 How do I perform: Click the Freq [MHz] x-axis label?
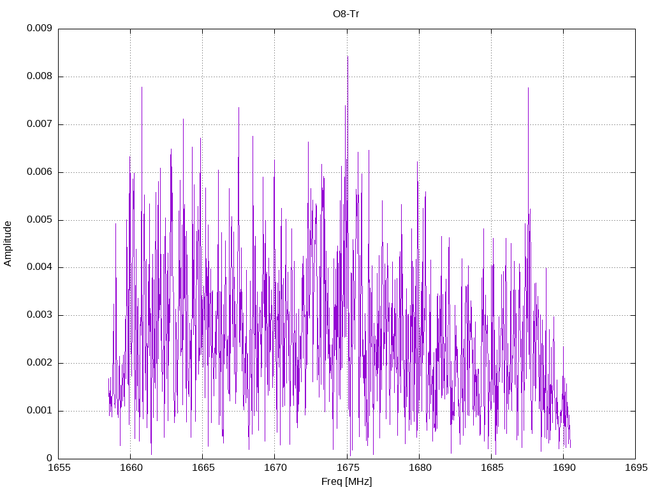(x=346, y=482)
